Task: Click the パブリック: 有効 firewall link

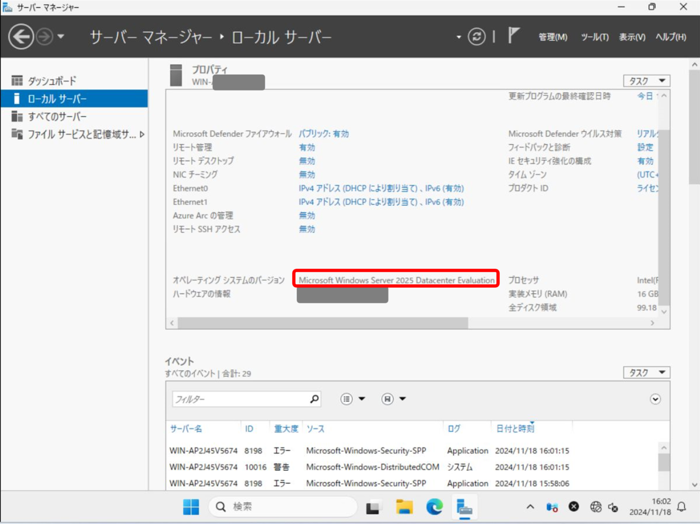Action: pos(324,134)
